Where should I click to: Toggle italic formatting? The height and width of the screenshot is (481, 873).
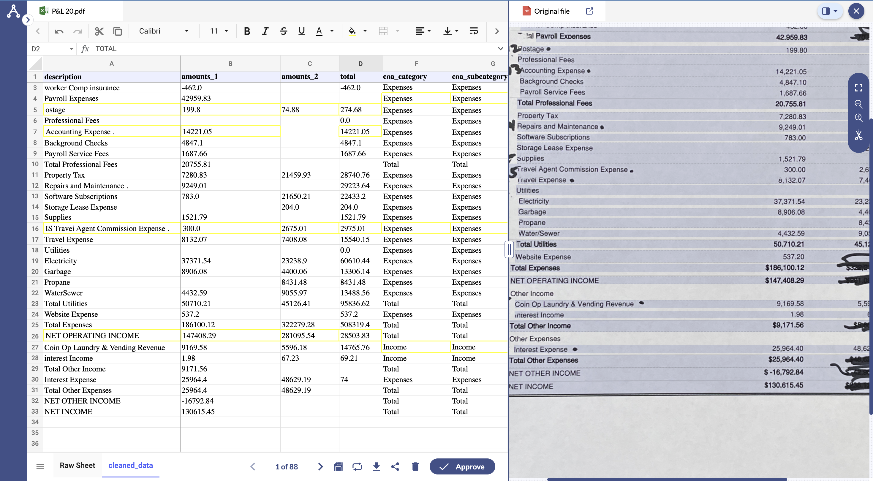pos(265,31)
